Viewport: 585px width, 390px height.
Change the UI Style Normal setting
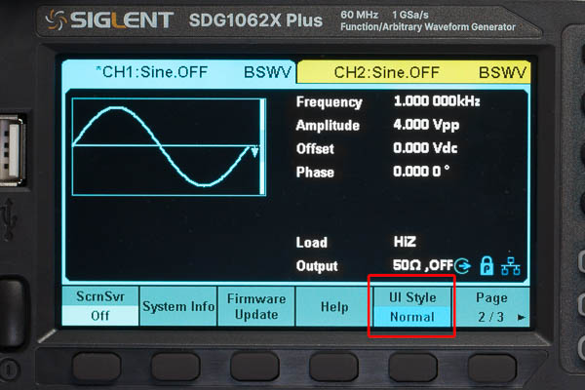pyautogui.click(x=412, y=306)
